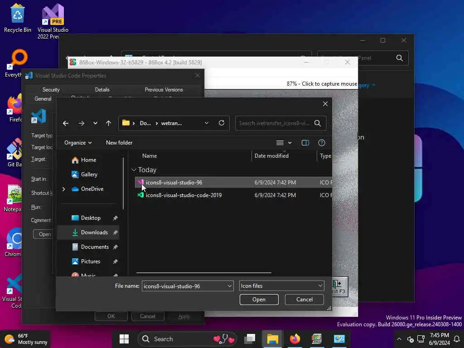
Task: Click the 86Box mouse capture status text
Action: coord(322,84)
